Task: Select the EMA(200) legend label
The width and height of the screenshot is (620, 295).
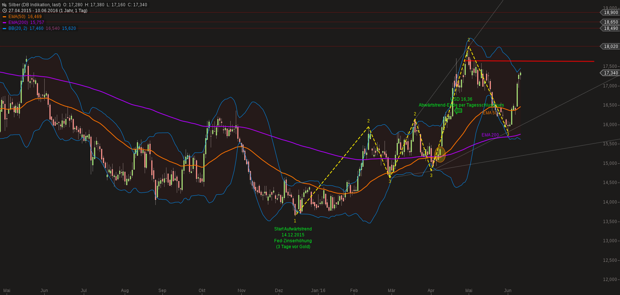Action: (18, 22)
